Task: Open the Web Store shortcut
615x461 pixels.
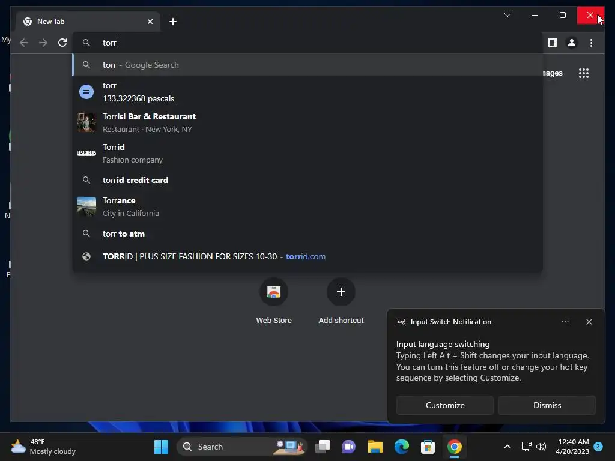Action: pyautogui.click(x=274, y=301)
